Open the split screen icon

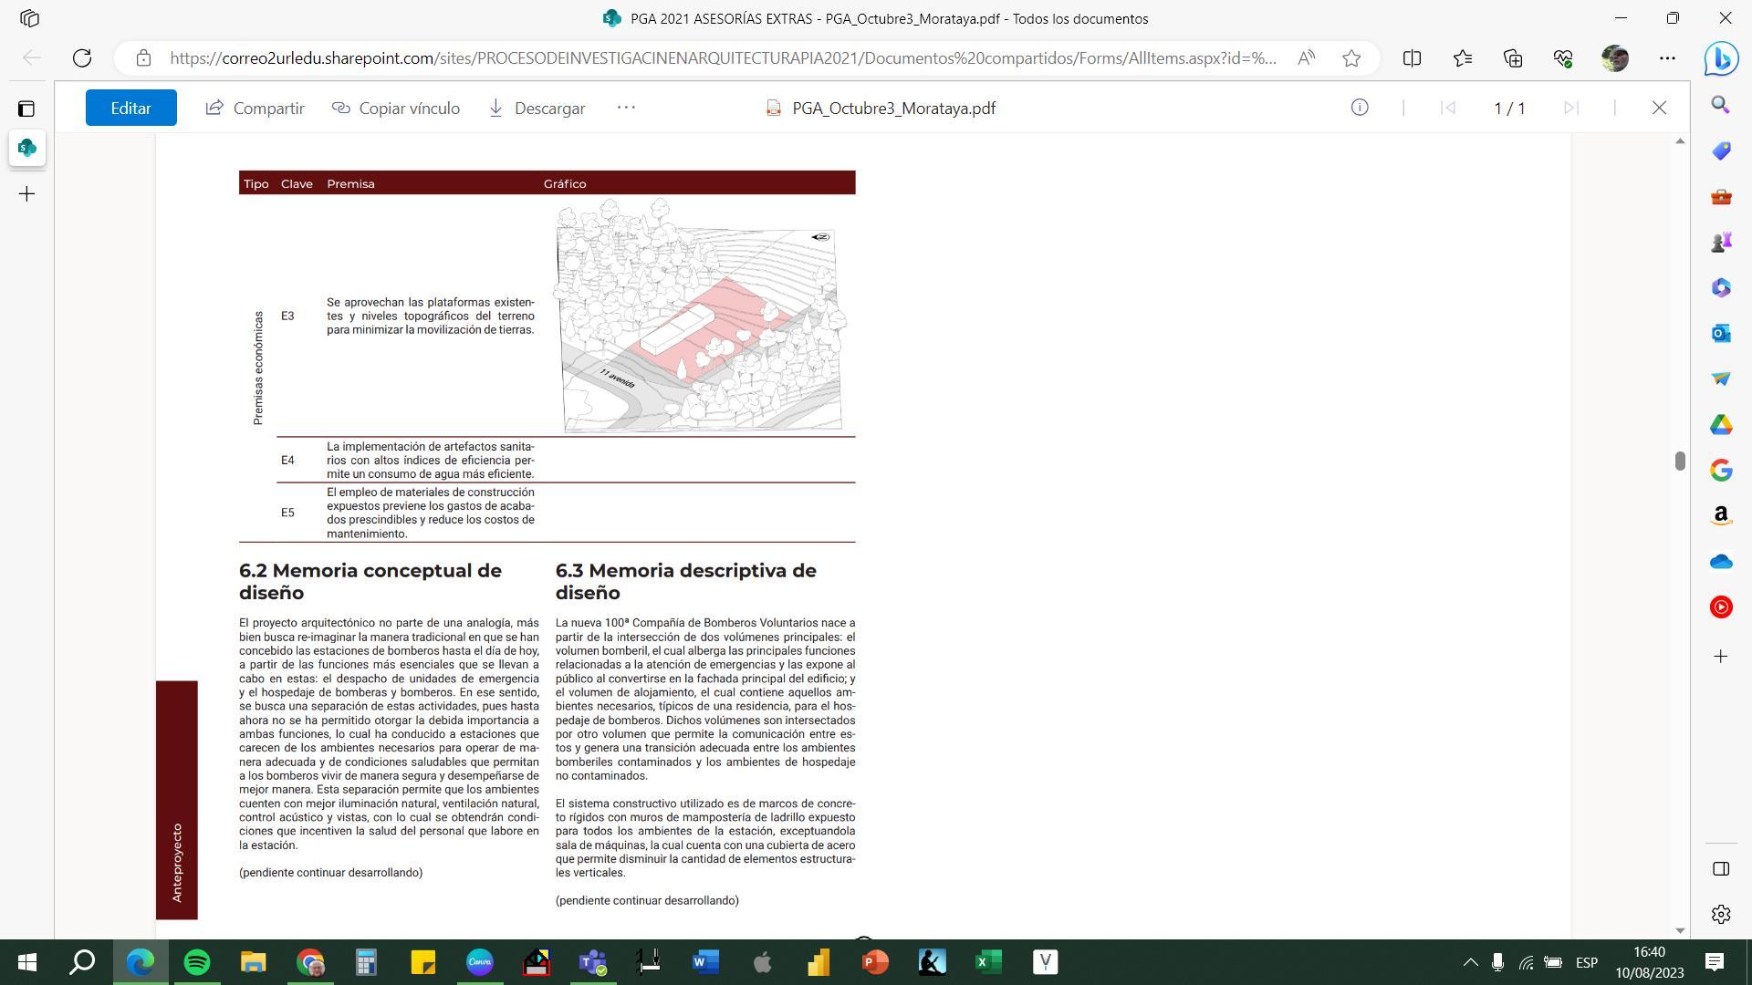click(x=1412, y=58)
